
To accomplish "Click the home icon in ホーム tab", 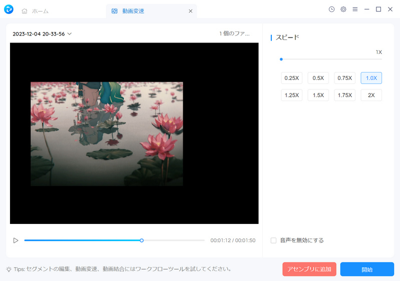I will (25, 11).
